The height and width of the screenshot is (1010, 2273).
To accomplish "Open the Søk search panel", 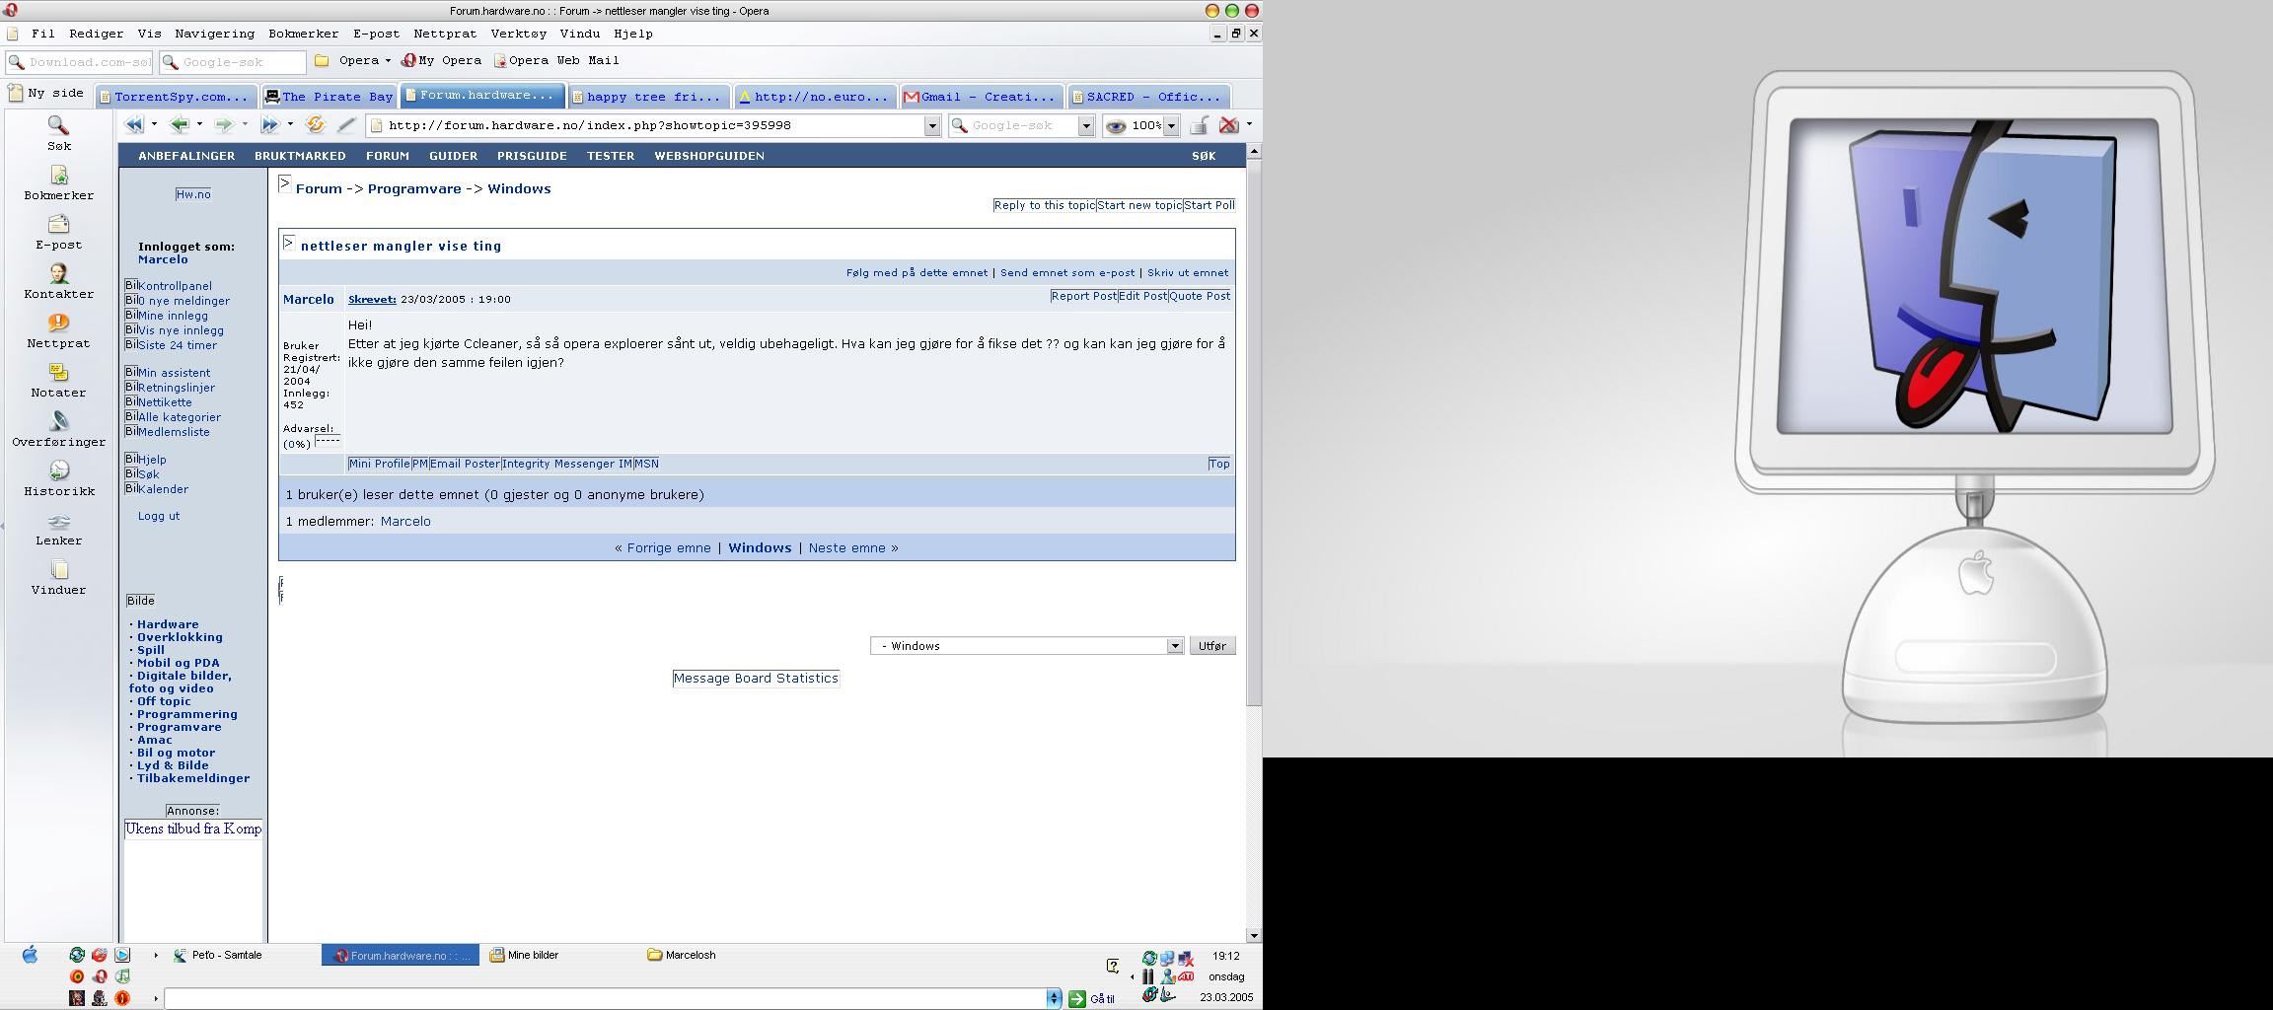I will coord(59,134).
